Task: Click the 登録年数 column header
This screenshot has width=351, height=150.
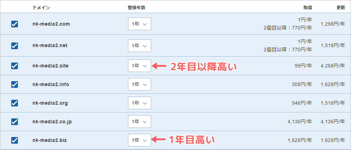Action: tap(136, 7)
